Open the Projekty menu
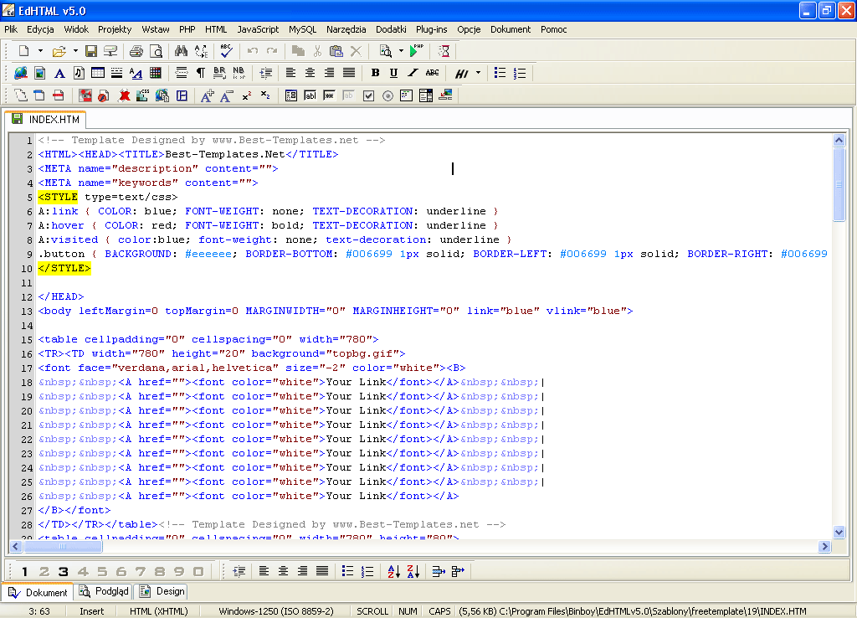 (x=115, y=29)
